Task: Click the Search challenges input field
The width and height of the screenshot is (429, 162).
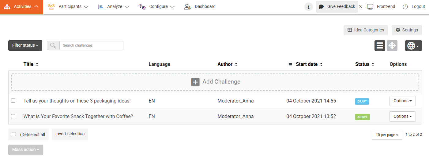Action: [x=91, y=45]
